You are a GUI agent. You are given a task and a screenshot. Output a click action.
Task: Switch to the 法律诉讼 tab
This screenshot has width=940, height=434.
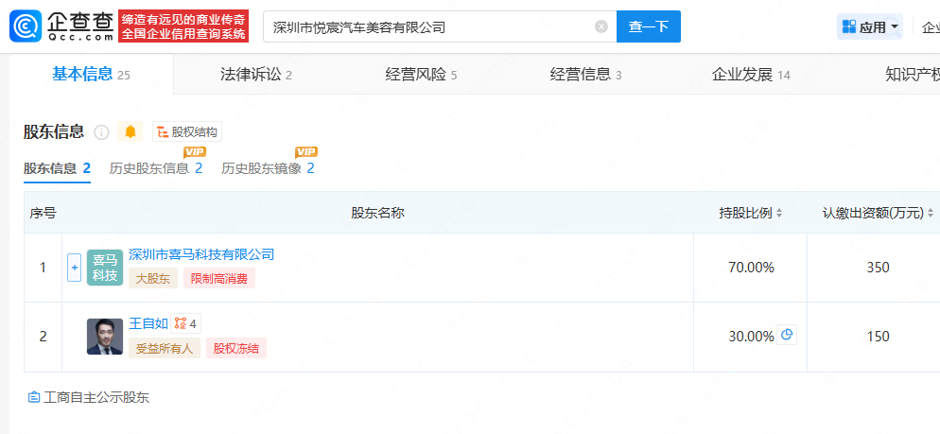[x=255, y=75]
